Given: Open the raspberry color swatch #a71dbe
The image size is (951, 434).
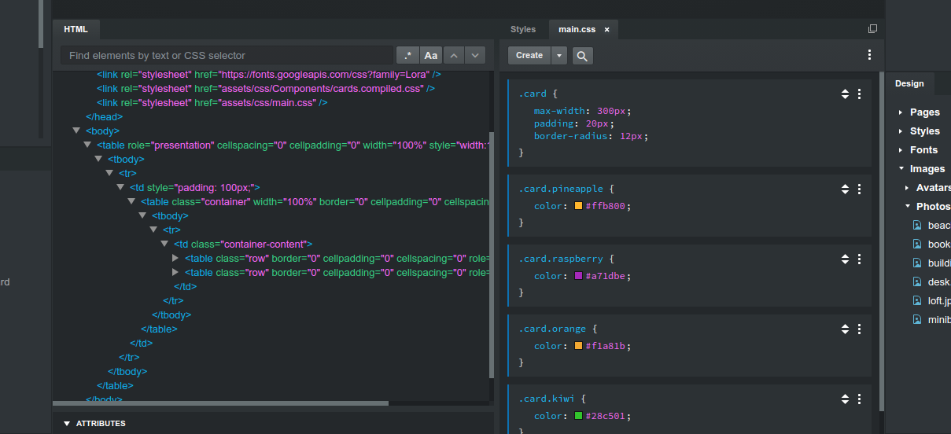Looking at the screenshot, I should 578,276.
